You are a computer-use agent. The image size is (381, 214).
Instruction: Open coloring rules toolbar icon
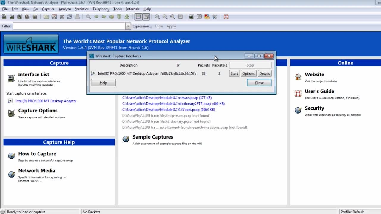(x=207, y=17)
